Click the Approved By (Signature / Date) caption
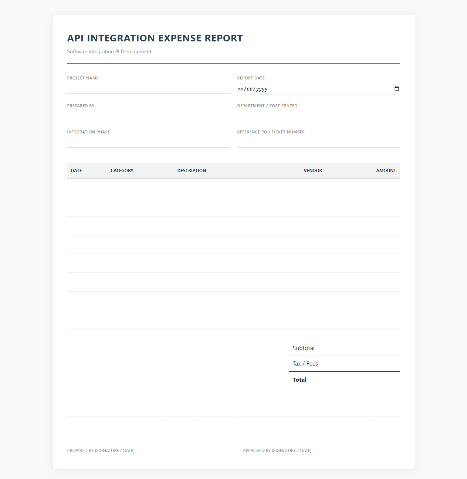 coord(277,451)
